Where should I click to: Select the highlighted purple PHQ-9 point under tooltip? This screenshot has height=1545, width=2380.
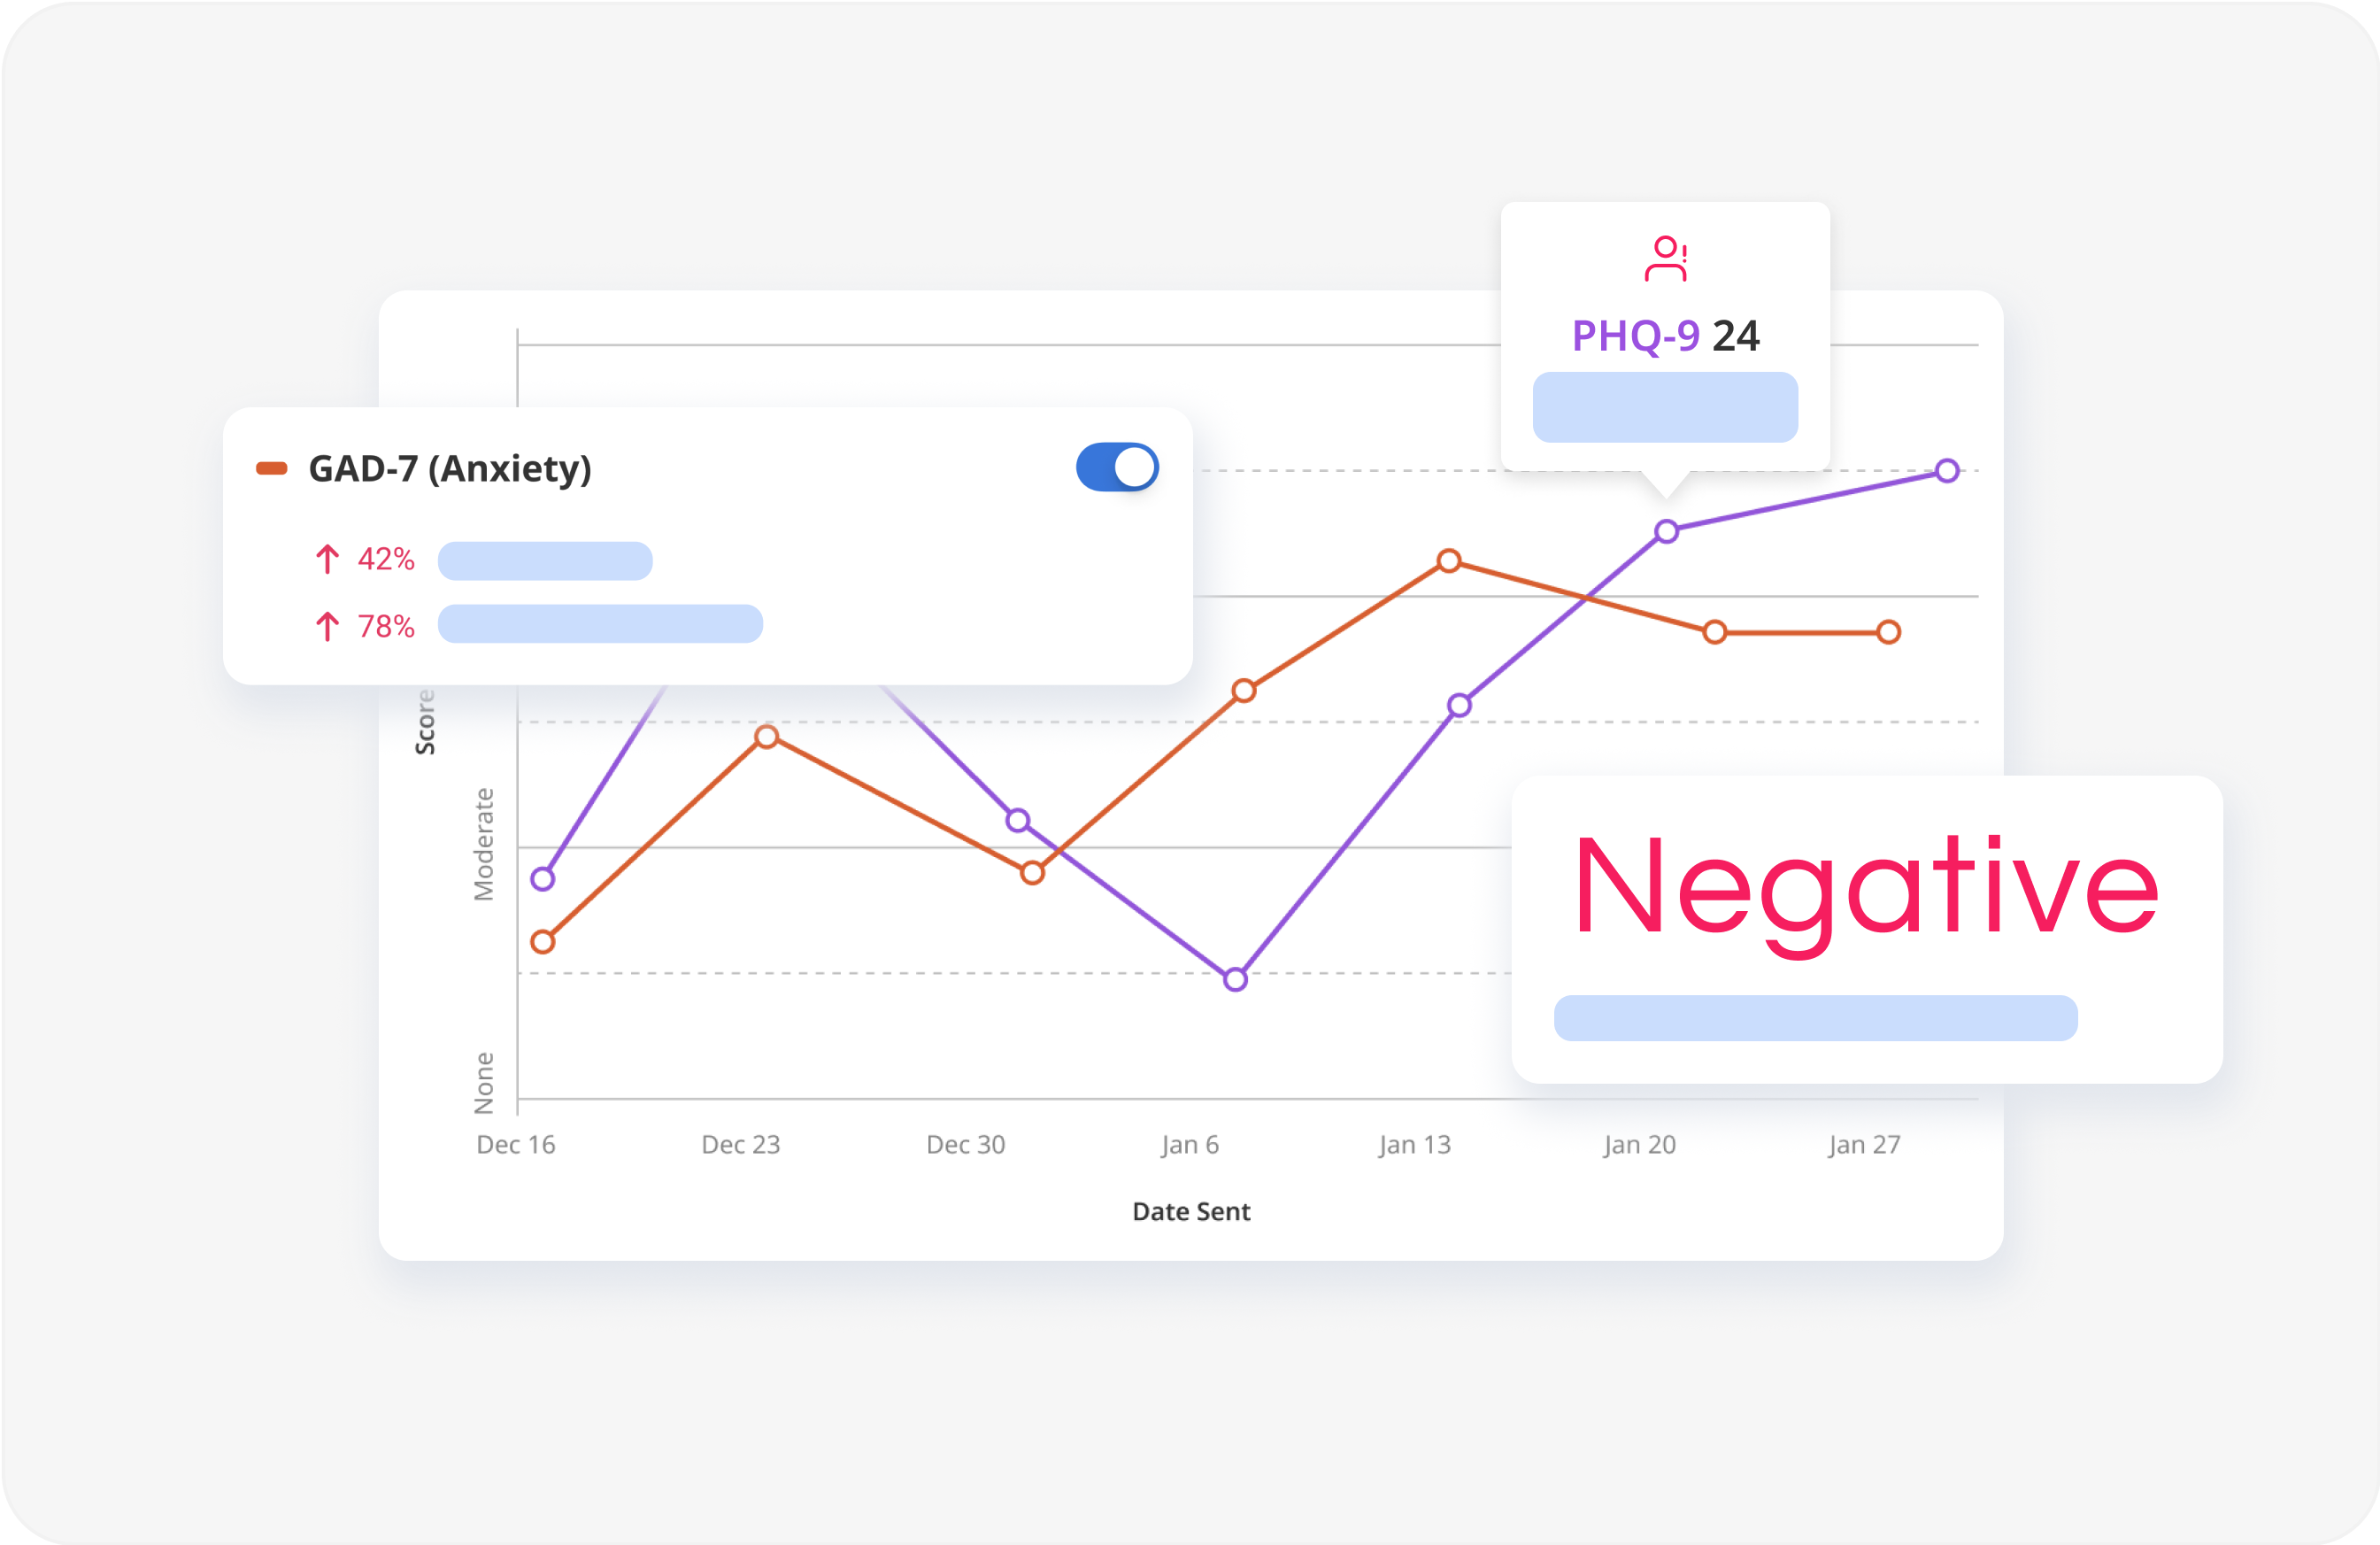click(1666, 531)
